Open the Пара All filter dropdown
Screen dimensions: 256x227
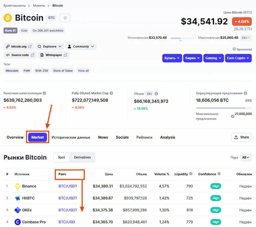click(x=245, y=157)
